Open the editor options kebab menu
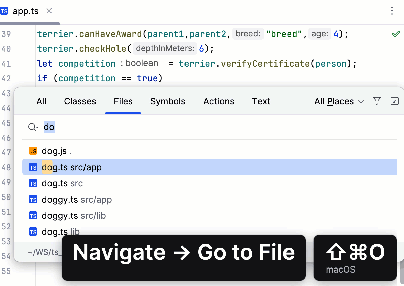 [x=392, y=11]
